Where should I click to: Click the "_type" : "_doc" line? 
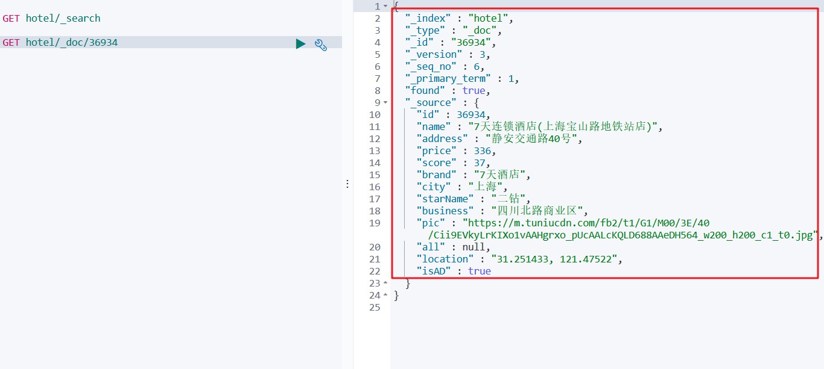pos(454,30)
